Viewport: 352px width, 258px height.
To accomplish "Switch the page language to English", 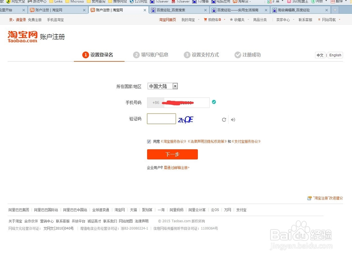I will (x=335, y=55).
